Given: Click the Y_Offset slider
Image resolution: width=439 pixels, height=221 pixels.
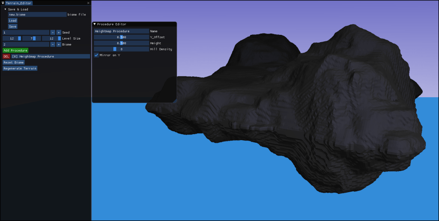Looking at the screenshot, I should (121, 37).
